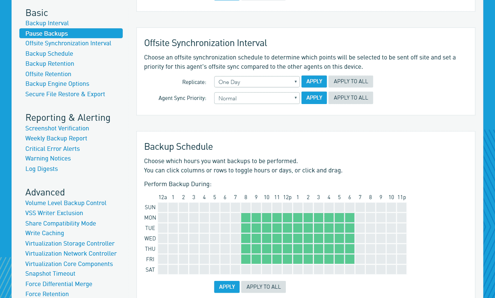Navigate to Backup Interval settings

(x=47, y=23)
